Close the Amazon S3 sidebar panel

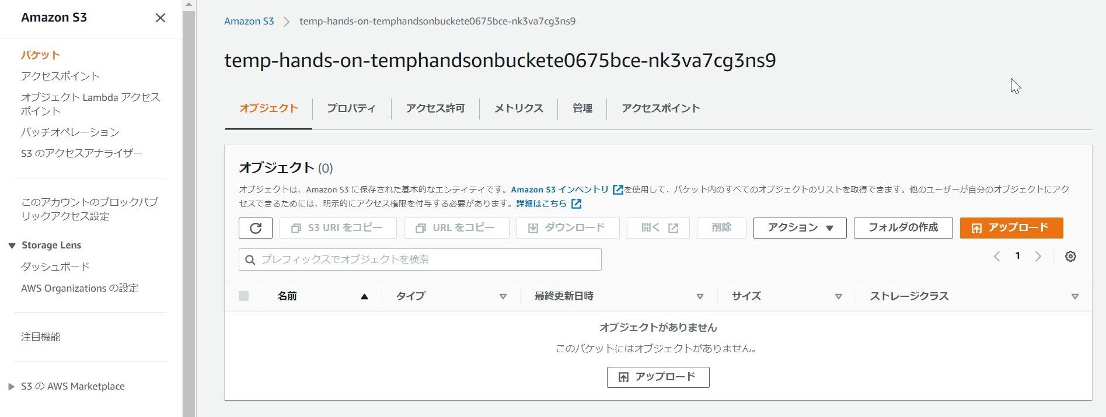tap(161, 18)
